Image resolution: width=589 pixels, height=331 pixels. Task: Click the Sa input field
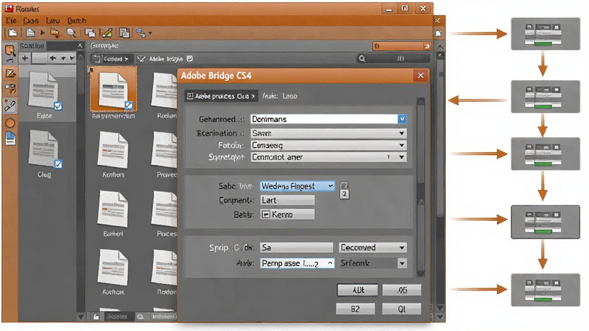click(x=297, y=248)
